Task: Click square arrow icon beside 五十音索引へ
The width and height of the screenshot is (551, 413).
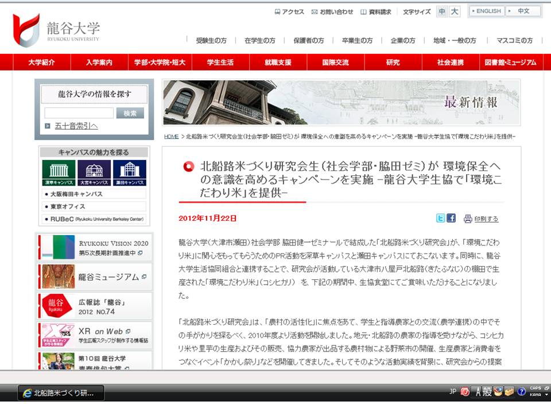Action: click(48, 126)
